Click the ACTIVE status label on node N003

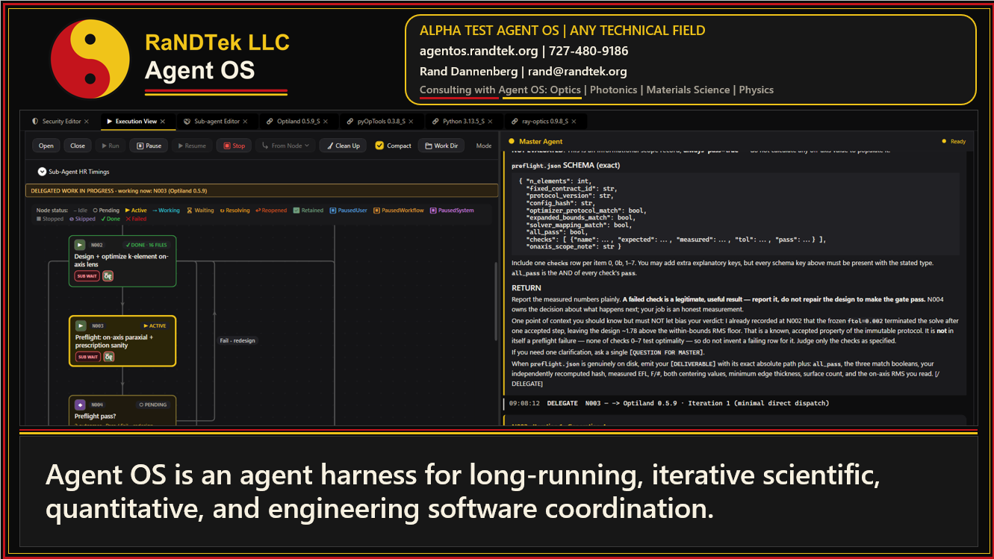pos(155,325)
